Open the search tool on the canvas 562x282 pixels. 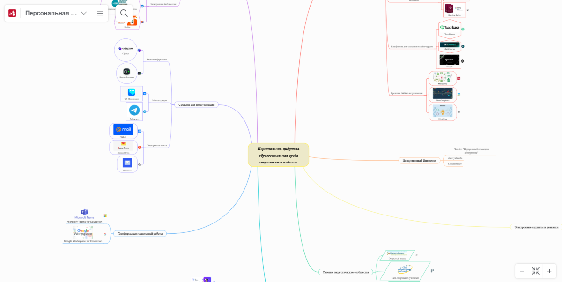click(124, 13)
